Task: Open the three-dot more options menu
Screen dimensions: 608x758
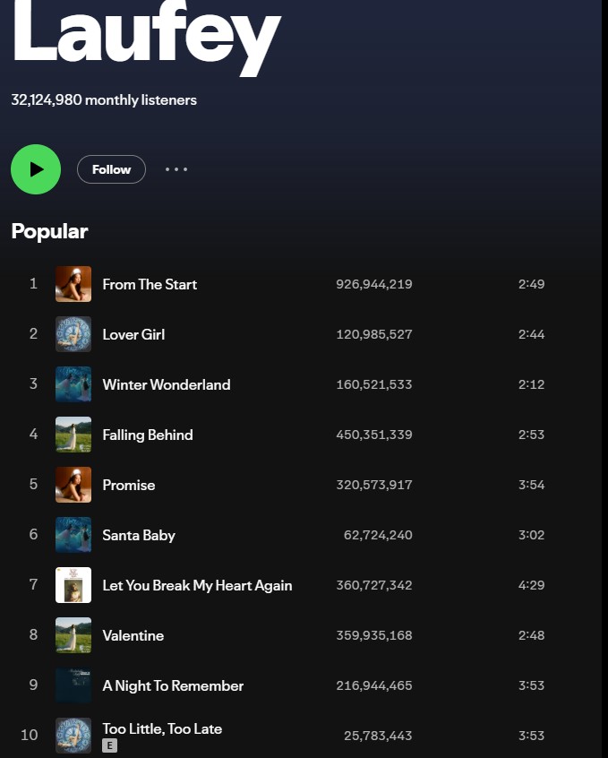Action: [x=176, y=169]
